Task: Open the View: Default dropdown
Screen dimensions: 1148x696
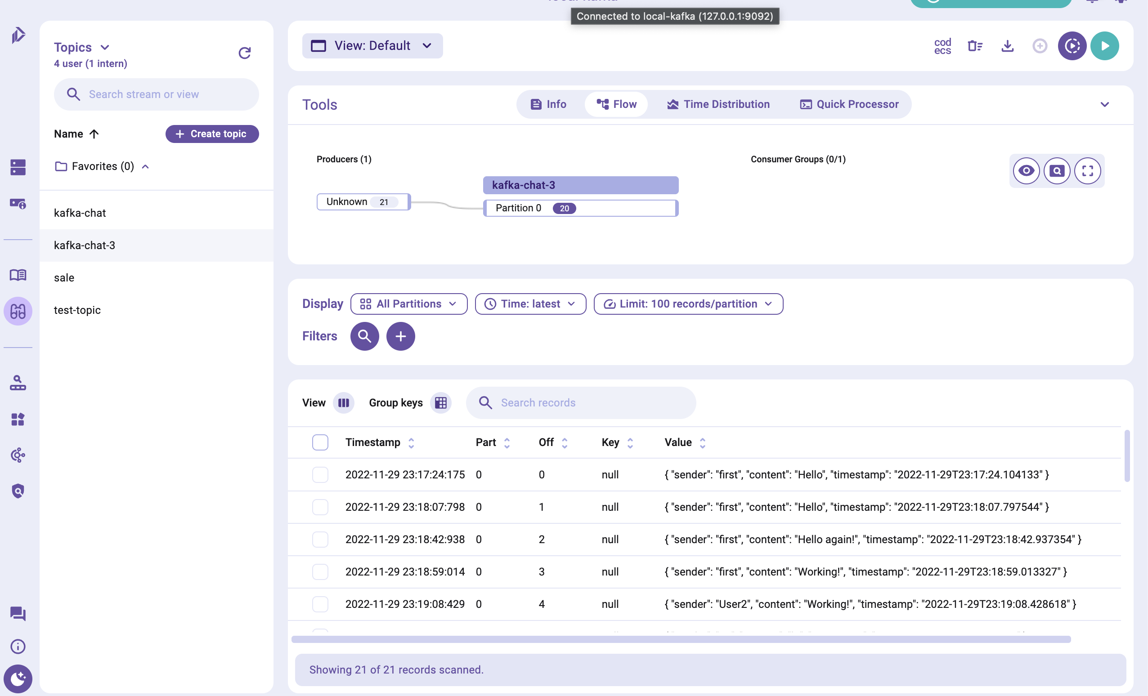Action: (372, 45)
